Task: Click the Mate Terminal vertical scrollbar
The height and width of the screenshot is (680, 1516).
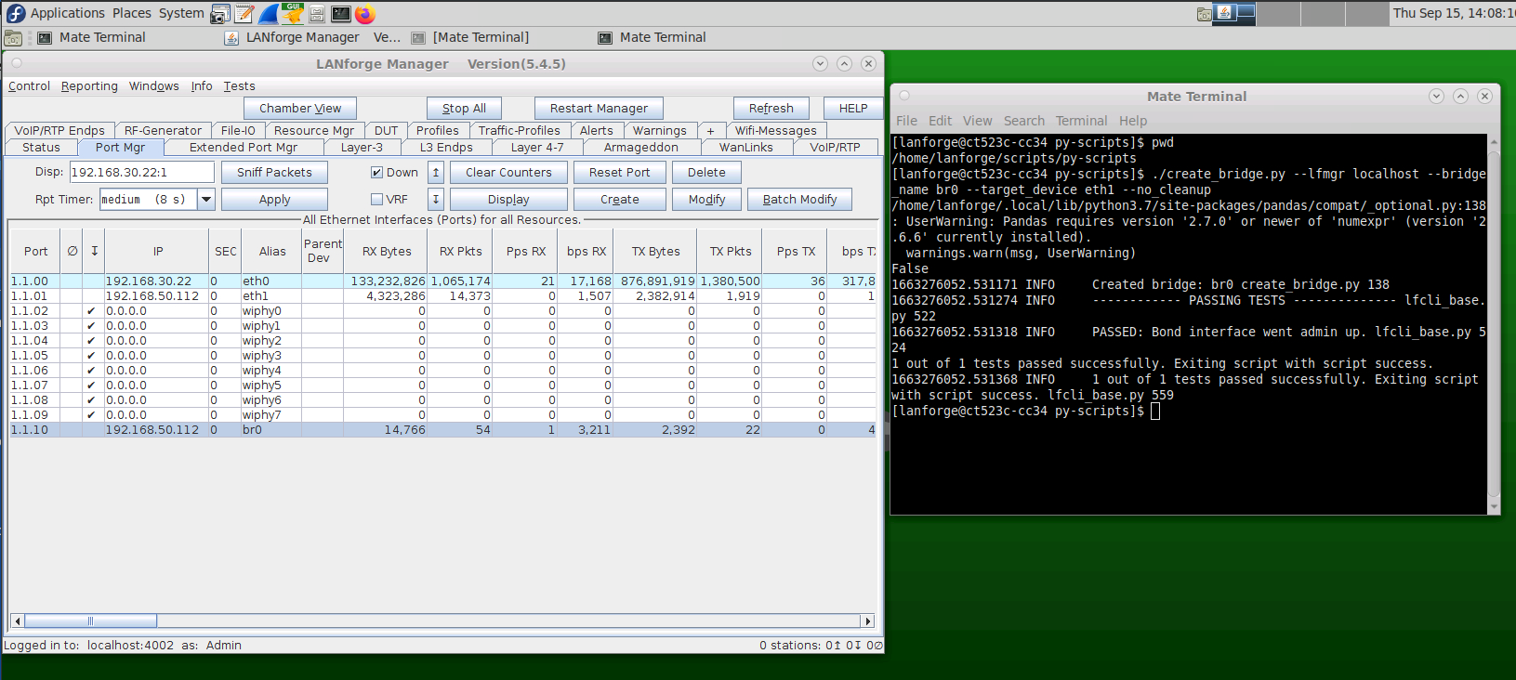Action: point(1494,325)
